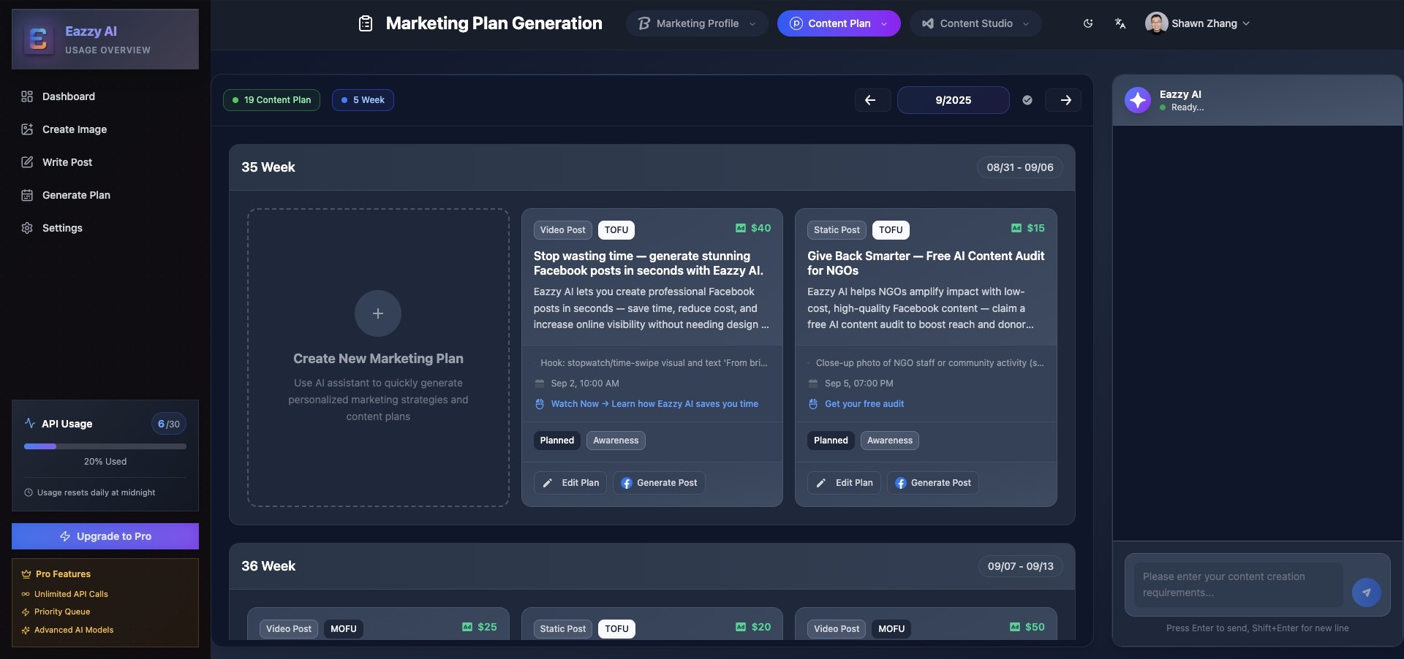
Task: Click Priority Queue feature text
Action: 62,612
